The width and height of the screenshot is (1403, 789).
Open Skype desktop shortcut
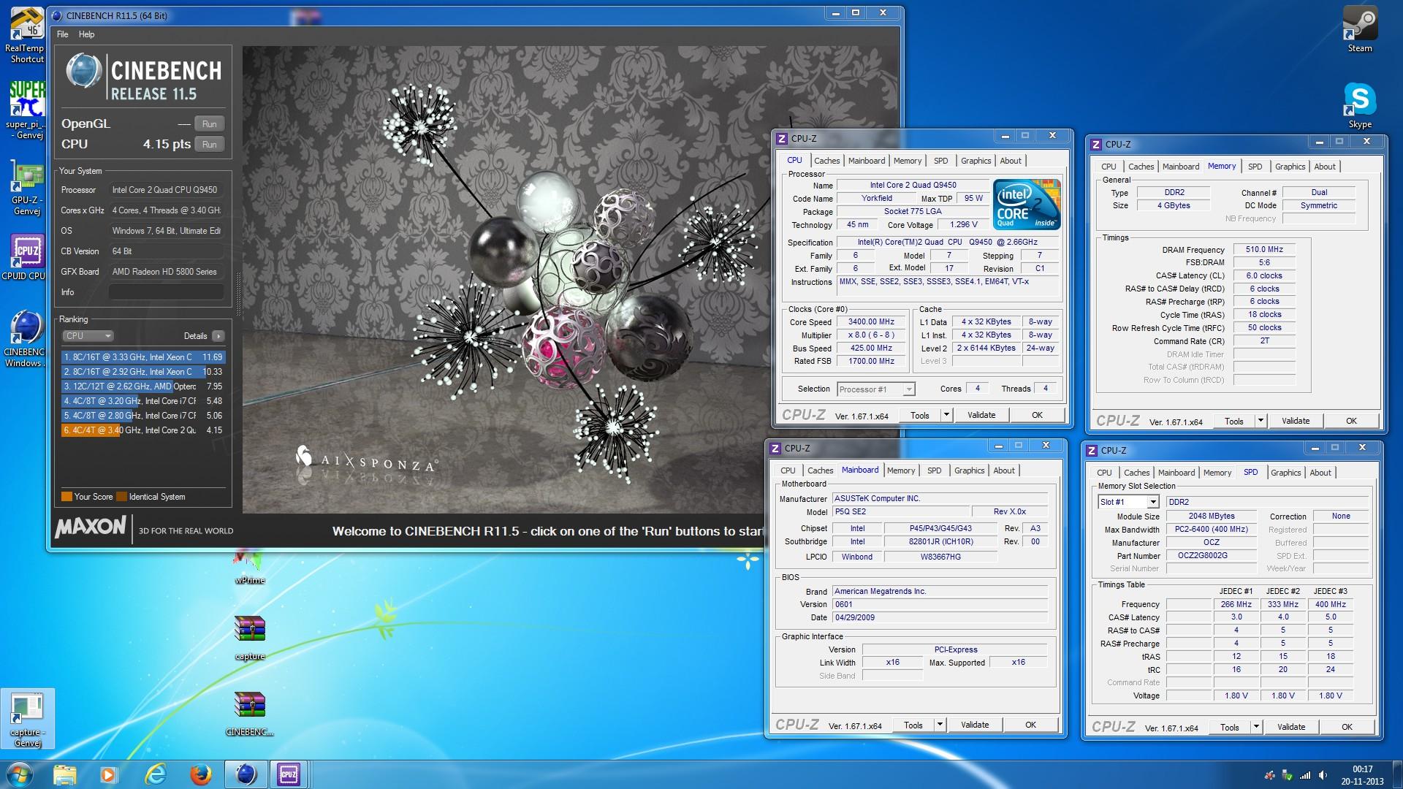(1360, 106)
